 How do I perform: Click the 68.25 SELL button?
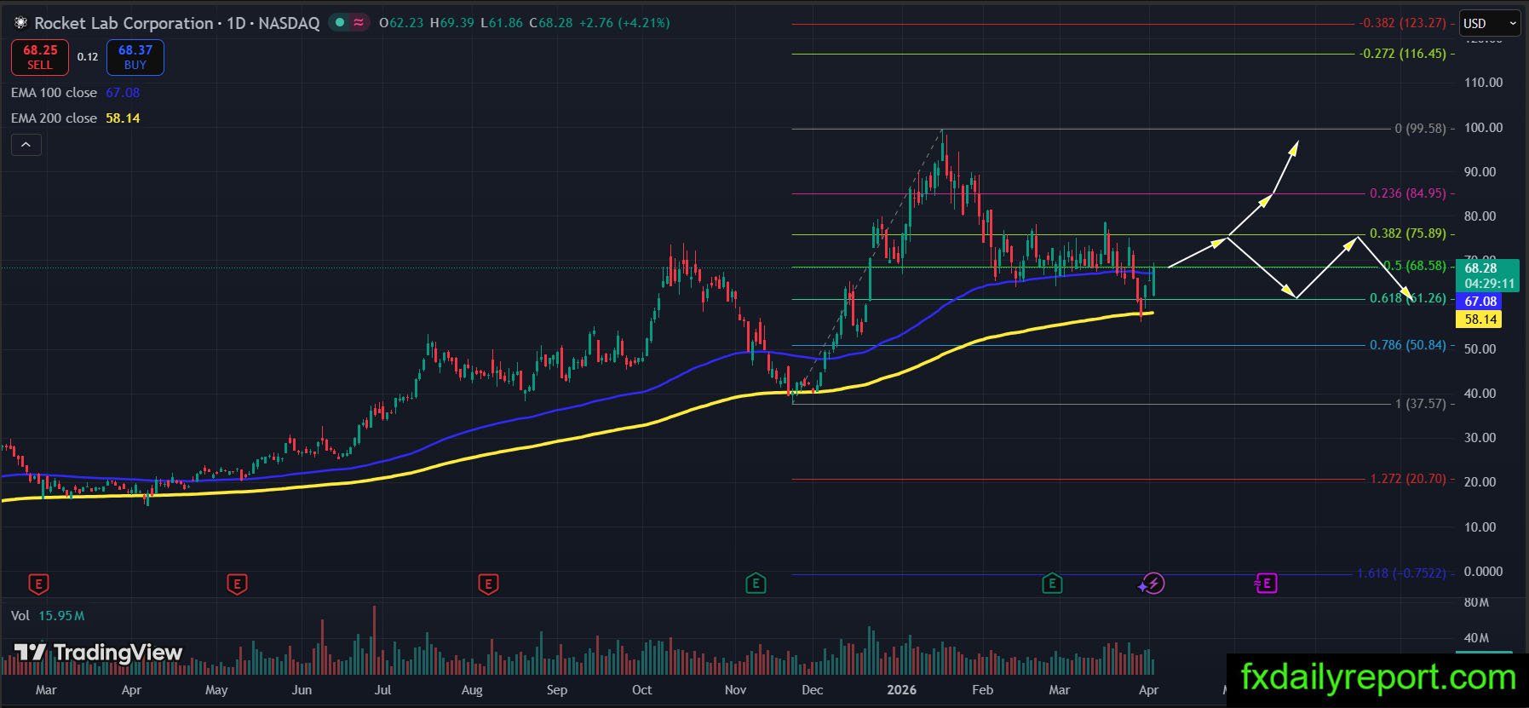click(x=40, y=57)
